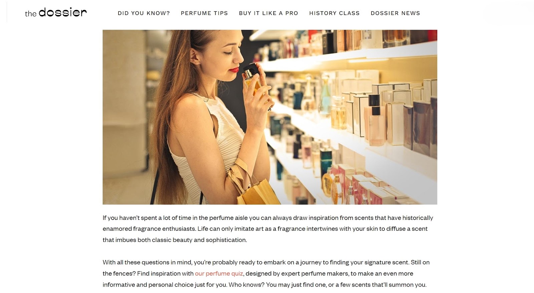Follow the our perfume quiz link
The height and width of the screenshot is (293, 534).
coord(219,274)
